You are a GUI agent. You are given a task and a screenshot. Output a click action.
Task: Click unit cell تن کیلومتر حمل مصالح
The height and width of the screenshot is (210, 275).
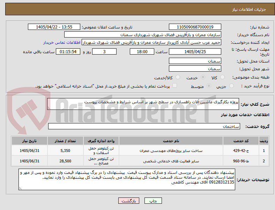coord(101,161)
